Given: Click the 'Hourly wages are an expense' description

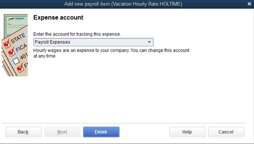Looking at the screenshot, I should click(111, 51).
